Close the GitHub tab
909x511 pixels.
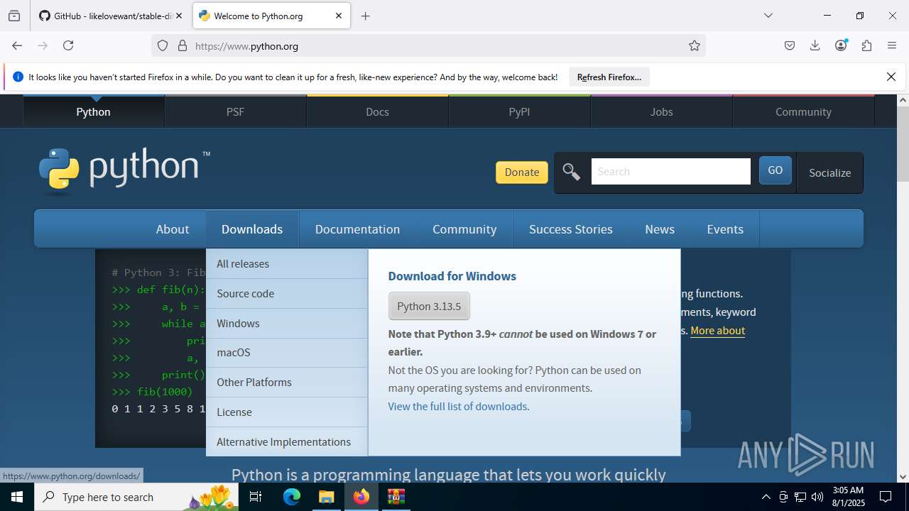tap(179, 16)
